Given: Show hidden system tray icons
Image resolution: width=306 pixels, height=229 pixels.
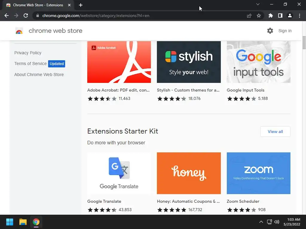Looking at the screenshot, I should pyautogui.click(x=261, y=222).
